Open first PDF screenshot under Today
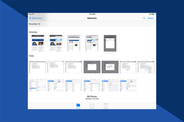Viewport: 184px width, 122px height. coord(38,67)
